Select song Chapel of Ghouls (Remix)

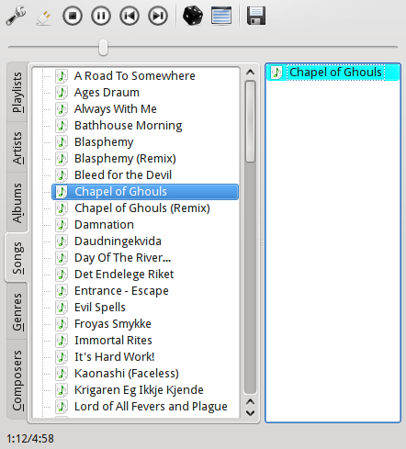pos(142,208)
